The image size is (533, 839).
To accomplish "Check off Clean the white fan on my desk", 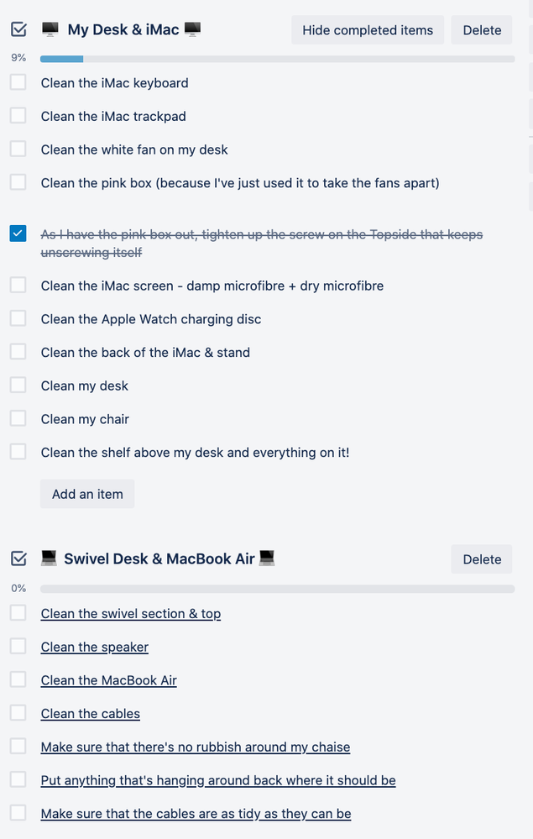I will click(18, 149).
